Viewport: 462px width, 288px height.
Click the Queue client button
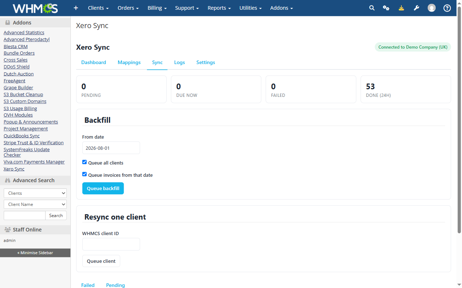tap(101, 261)
